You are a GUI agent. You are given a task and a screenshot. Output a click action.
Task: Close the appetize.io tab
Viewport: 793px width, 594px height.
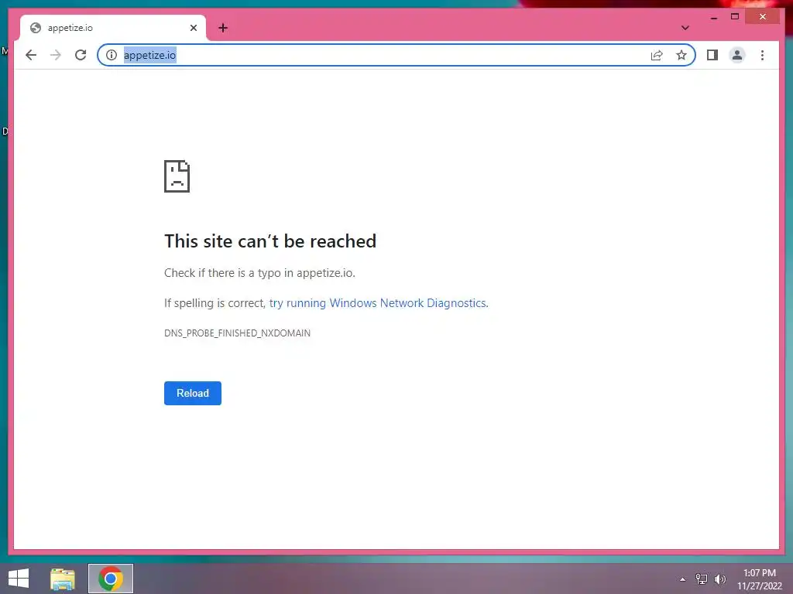[193, 28]
